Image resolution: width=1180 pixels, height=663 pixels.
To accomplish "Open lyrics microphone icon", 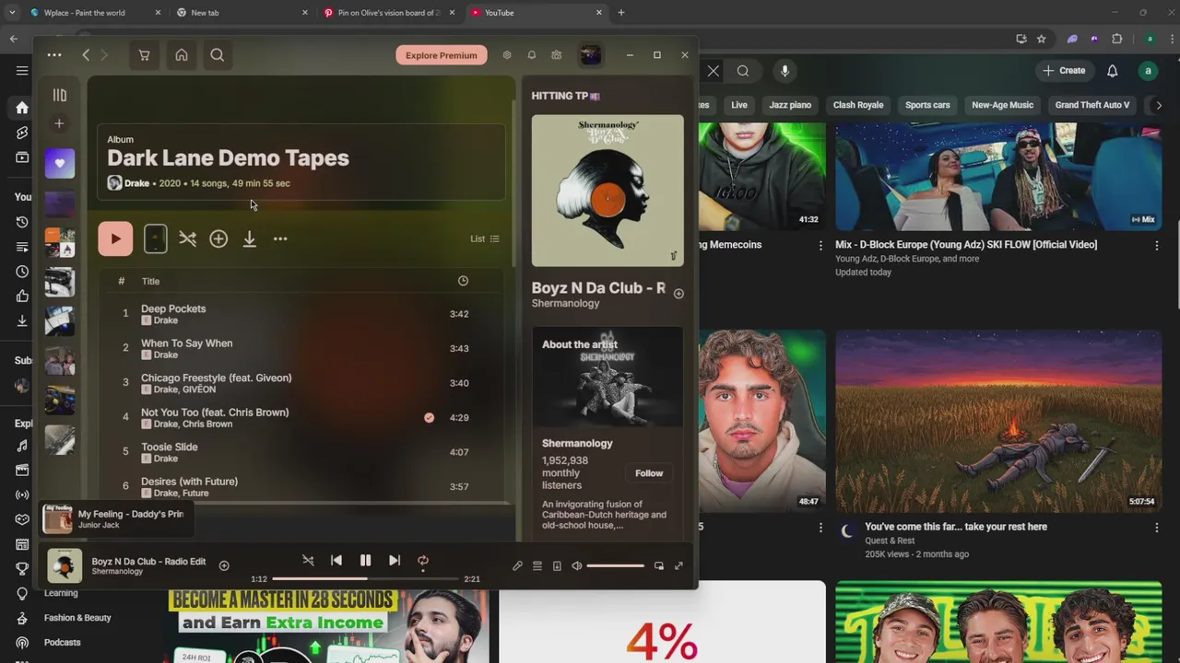I will pyautogui.click(x=517, y=566).
